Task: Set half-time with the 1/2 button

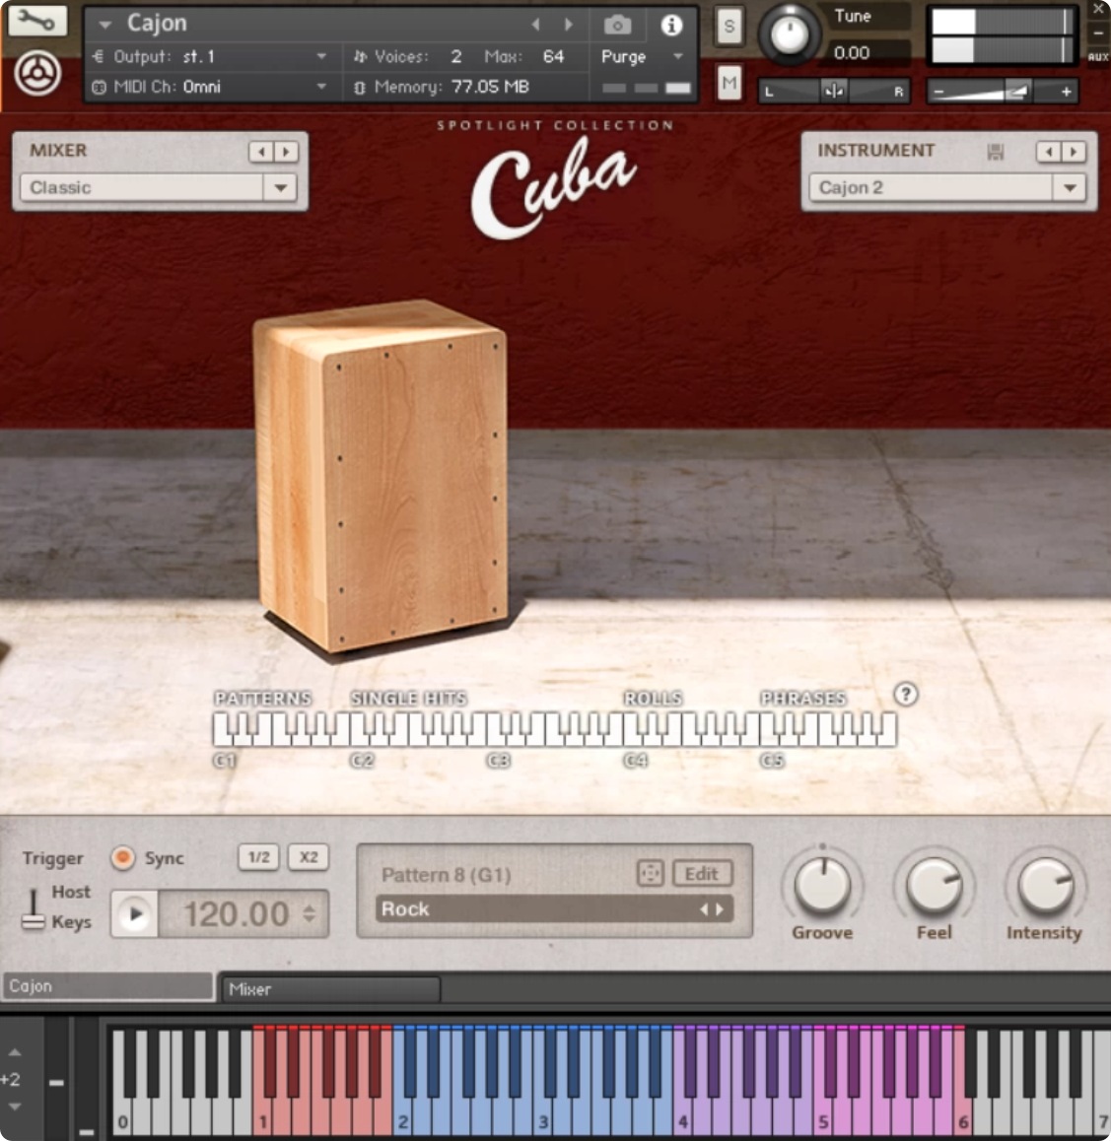Action: (258, 857)
